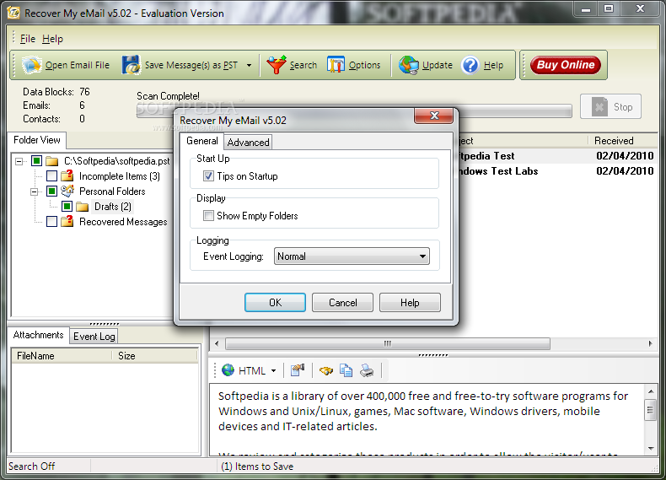Enable Tips on Startup checkbox

click(208, 175)
